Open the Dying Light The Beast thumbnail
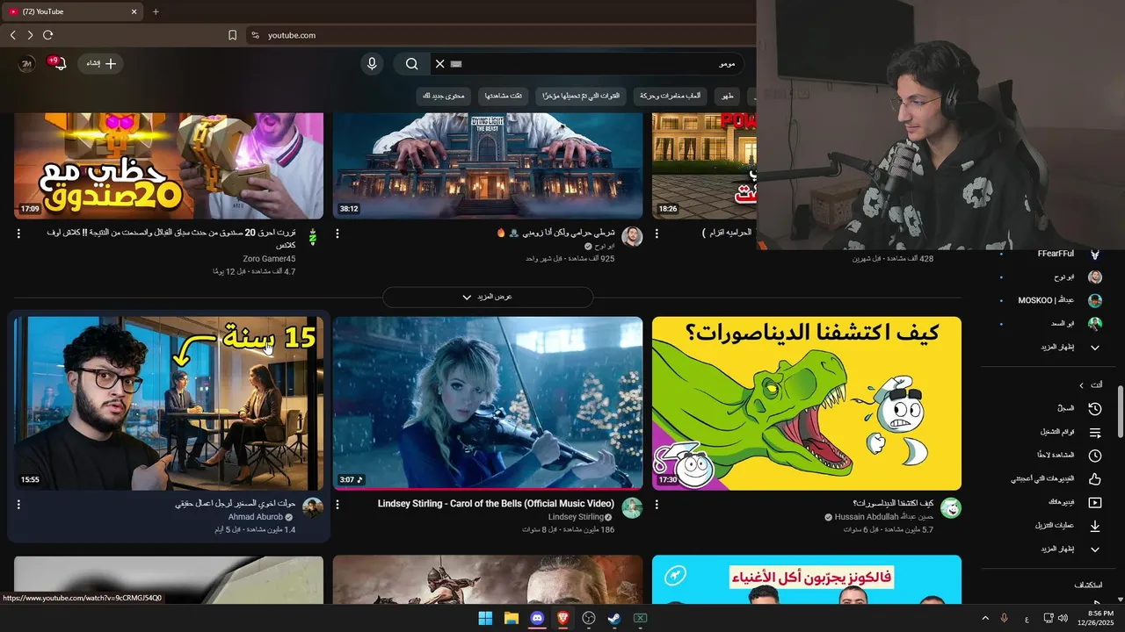Screen dimensions: 1125x632 (x=488, y=165)
